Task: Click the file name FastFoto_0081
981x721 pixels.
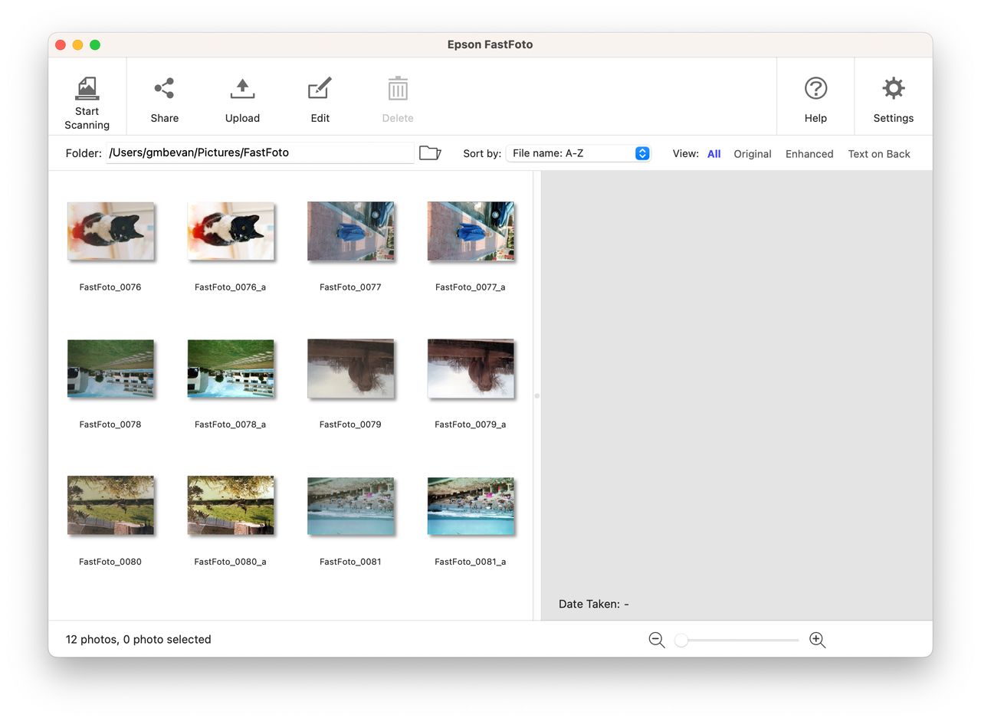Action: coord(350,562)
